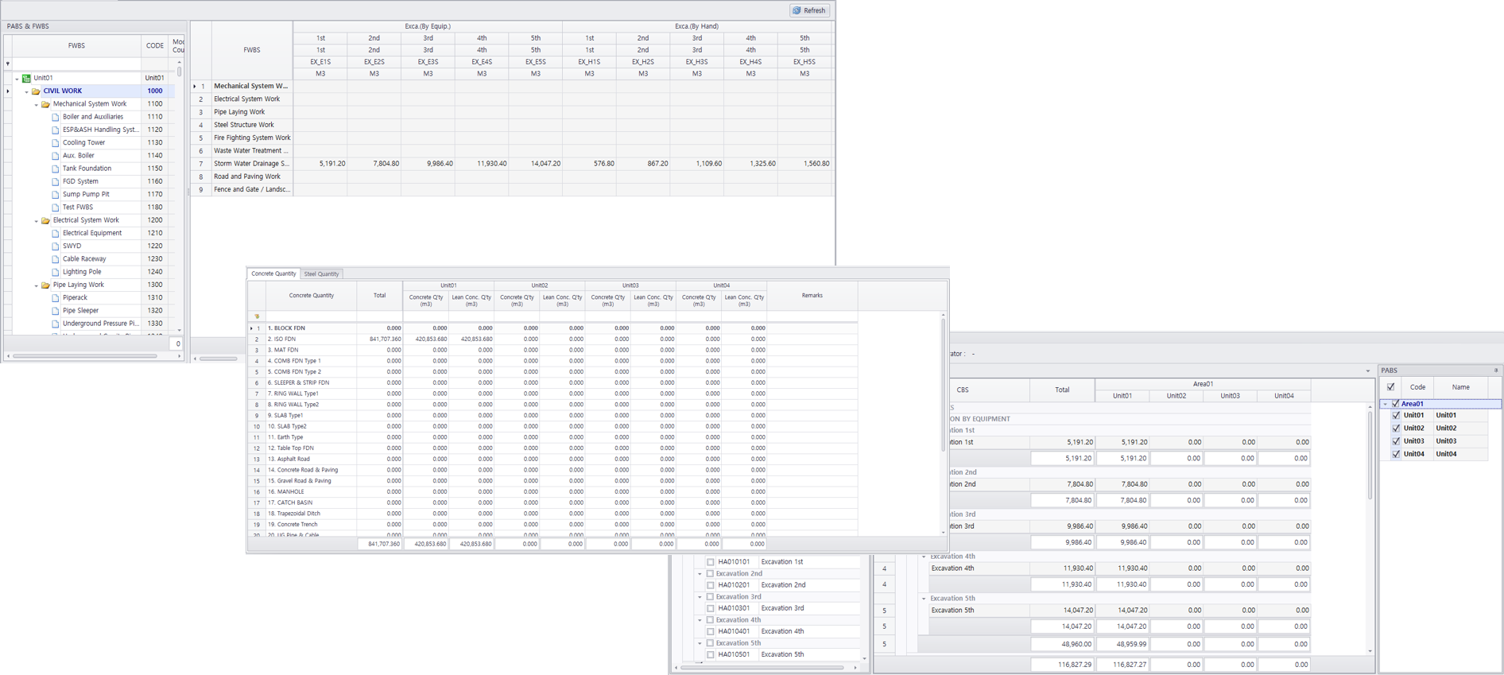Select the Storm Water Drainage row
Screen dimensions: 1504x675
(x=251, y=164)
